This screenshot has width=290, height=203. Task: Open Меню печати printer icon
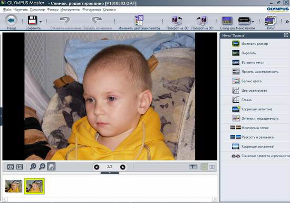pyautogui.click(x=244, y=21)
